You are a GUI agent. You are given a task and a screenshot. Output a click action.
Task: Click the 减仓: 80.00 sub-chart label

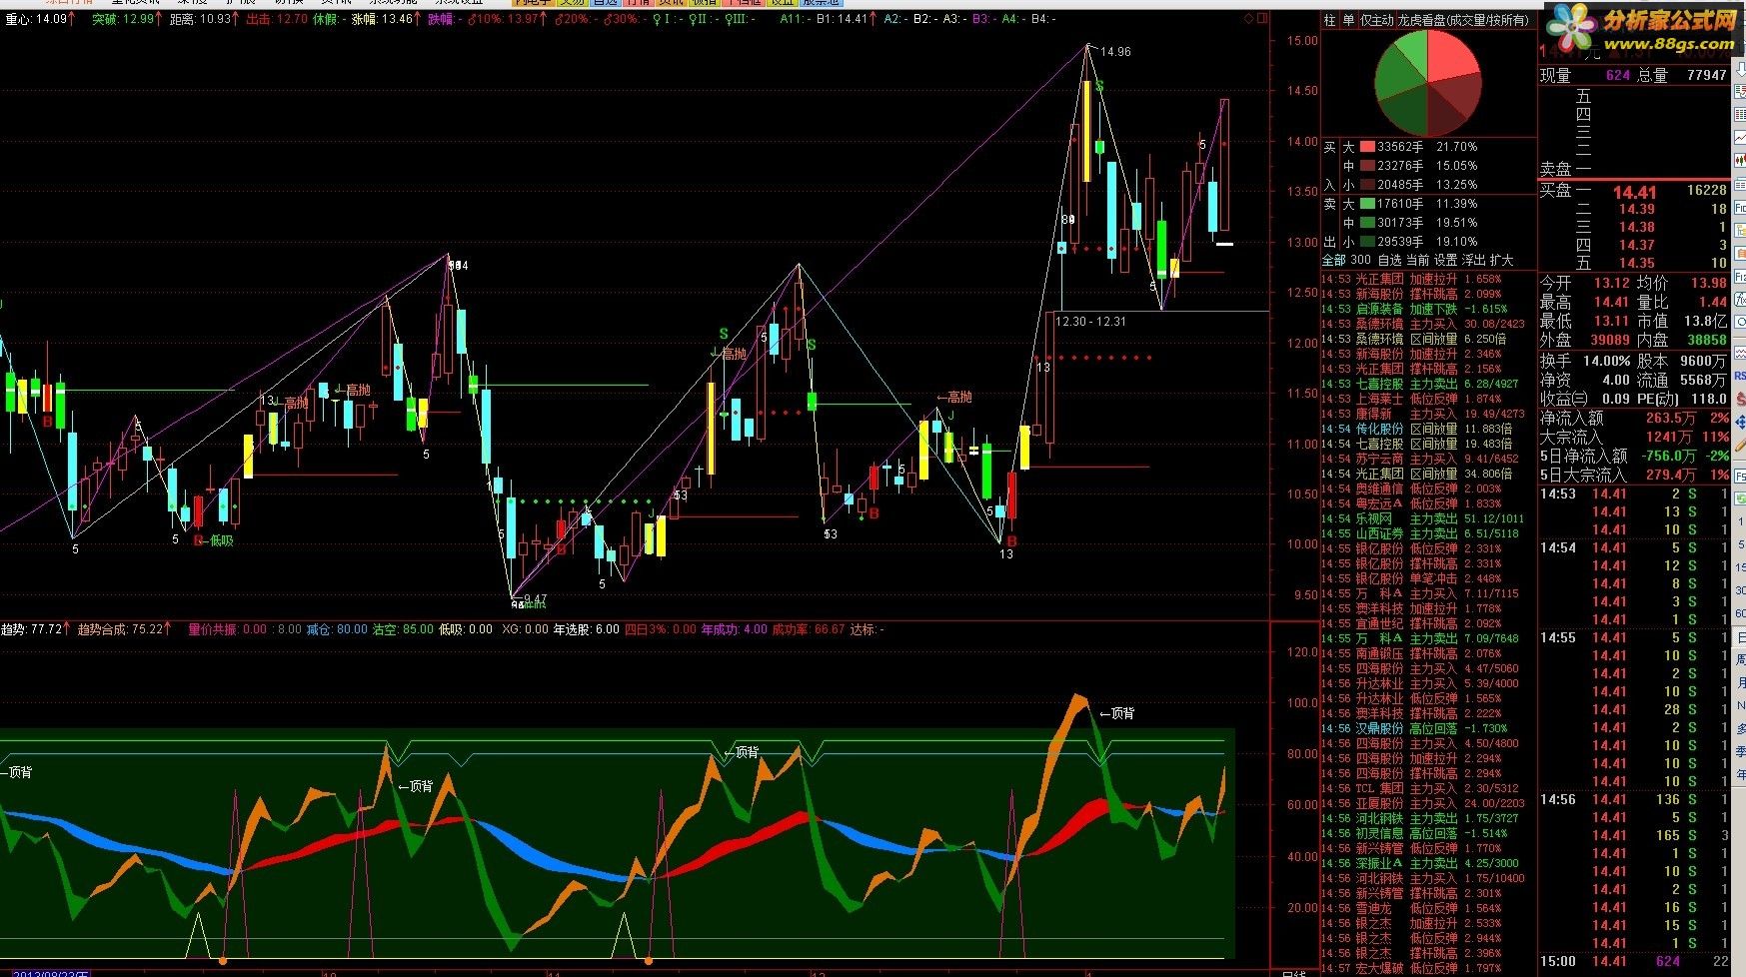pos(337,629)
